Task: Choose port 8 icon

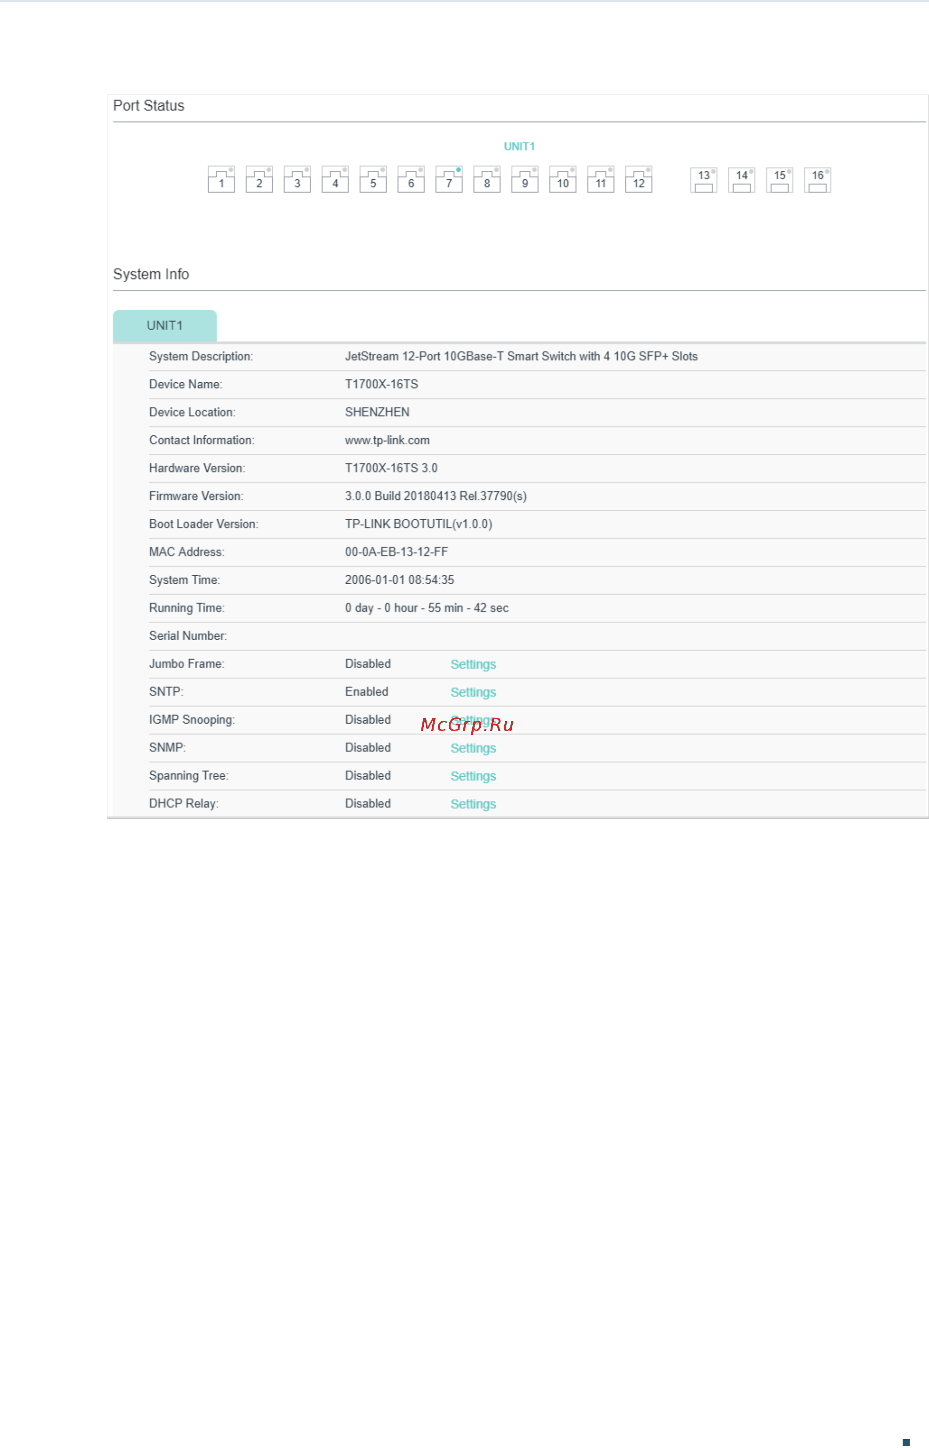Action: click(x=487, y=179)
